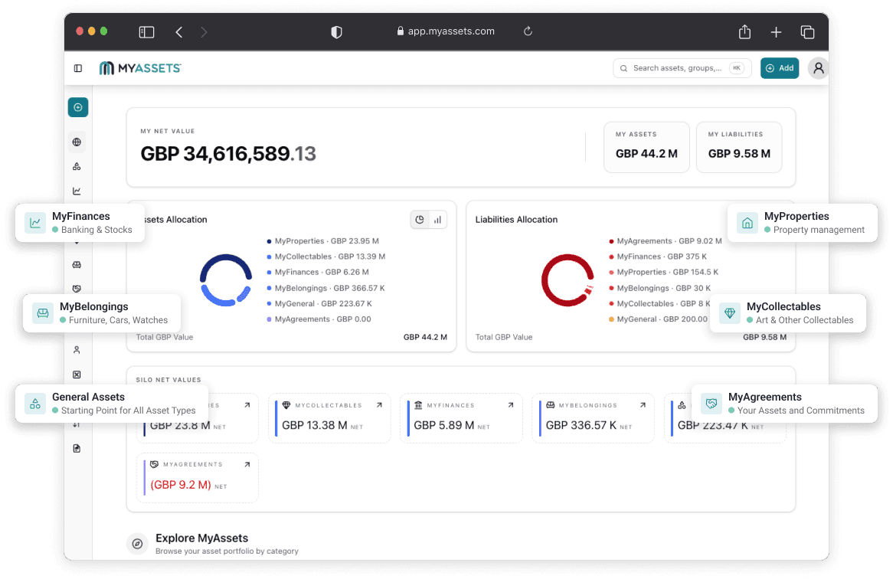Select the MY ASSETS GBP 44.2 M card
Viewport: 893px width, 579px height.
click(x=646, y=147)
